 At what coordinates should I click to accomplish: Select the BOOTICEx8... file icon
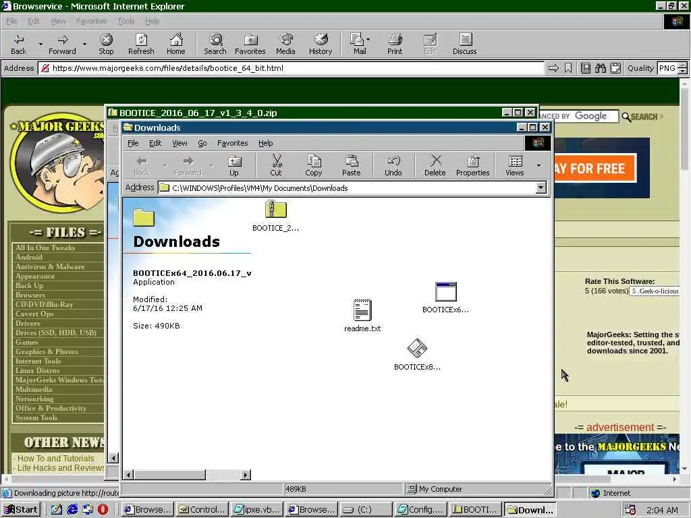click(417, 355)
